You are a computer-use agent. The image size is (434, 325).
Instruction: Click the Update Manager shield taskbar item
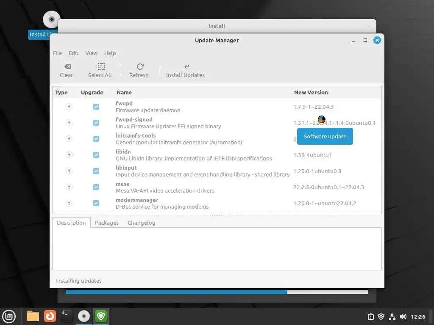click(x=101, y=316)
